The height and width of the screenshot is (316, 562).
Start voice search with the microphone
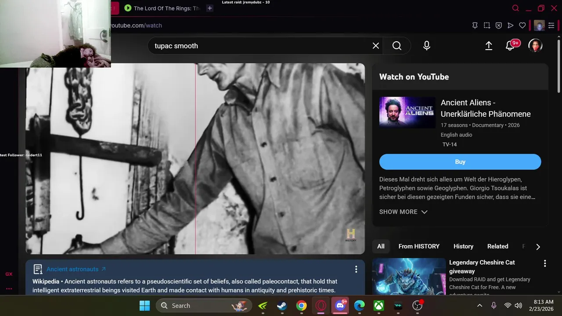(427, 46)
